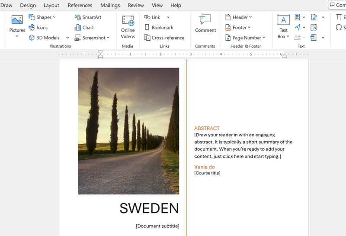Click the right indent ruler marker
Image resolution: width=346 pixels, height=236 pixels.
tap(285, 56)
